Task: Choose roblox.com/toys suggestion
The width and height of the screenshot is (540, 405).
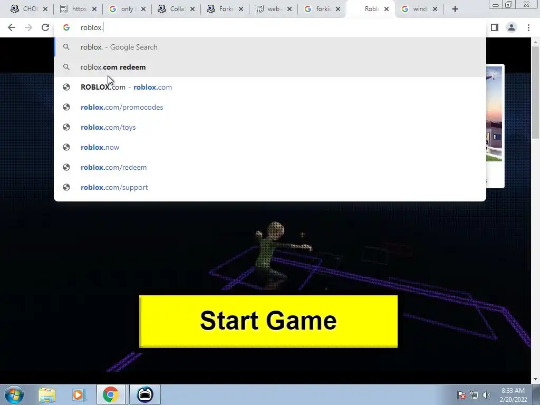Action: tap(269, 127)
